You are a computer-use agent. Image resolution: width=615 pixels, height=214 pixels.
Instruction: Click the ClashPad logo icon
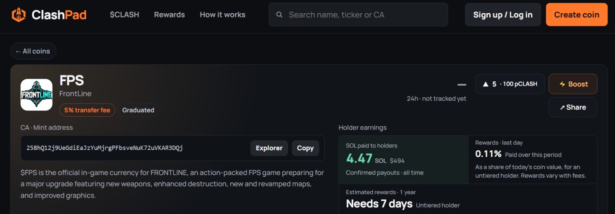[x=18, y=15]
